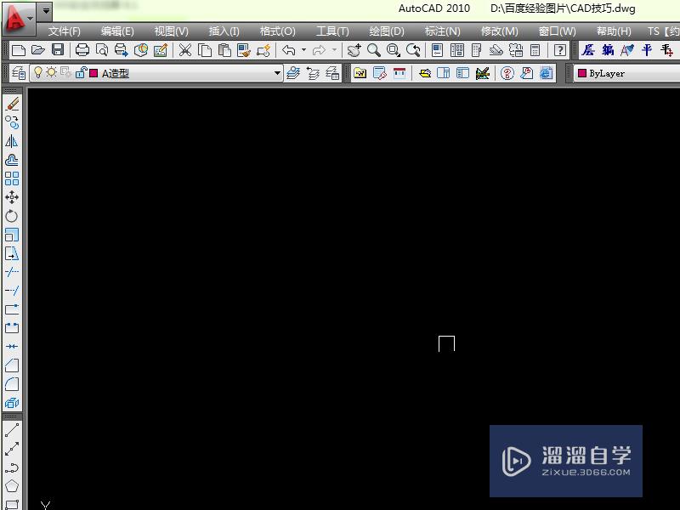Activate the Pan Realtime tool
Viewport: 680px width, 510px height.
point(353,50)
